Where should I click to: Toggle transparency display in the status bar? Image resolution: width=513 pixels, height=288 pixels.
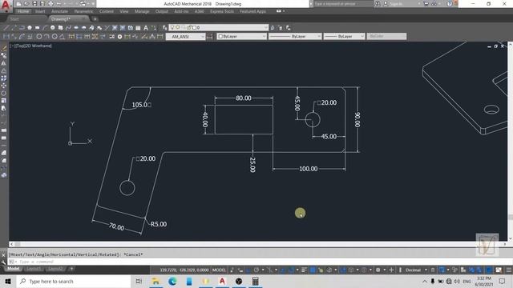point(313,270)
